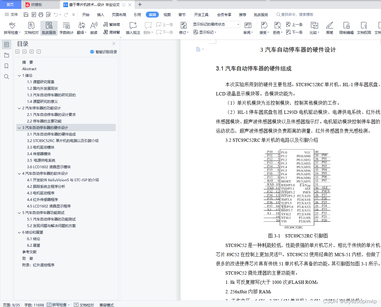
Task: Open document permissions (文档权限)
Action: [x=364, y=28]
